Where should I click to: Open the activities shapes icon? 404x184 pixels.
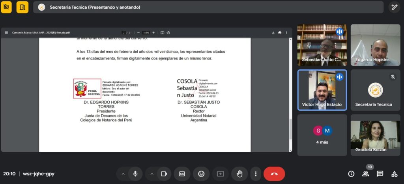tap(394, 174)
